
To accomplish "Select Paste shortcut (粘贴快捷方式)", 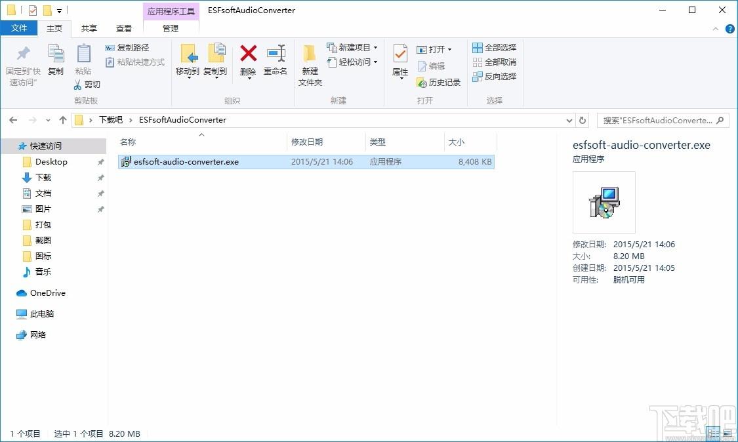I will [134, 62].
